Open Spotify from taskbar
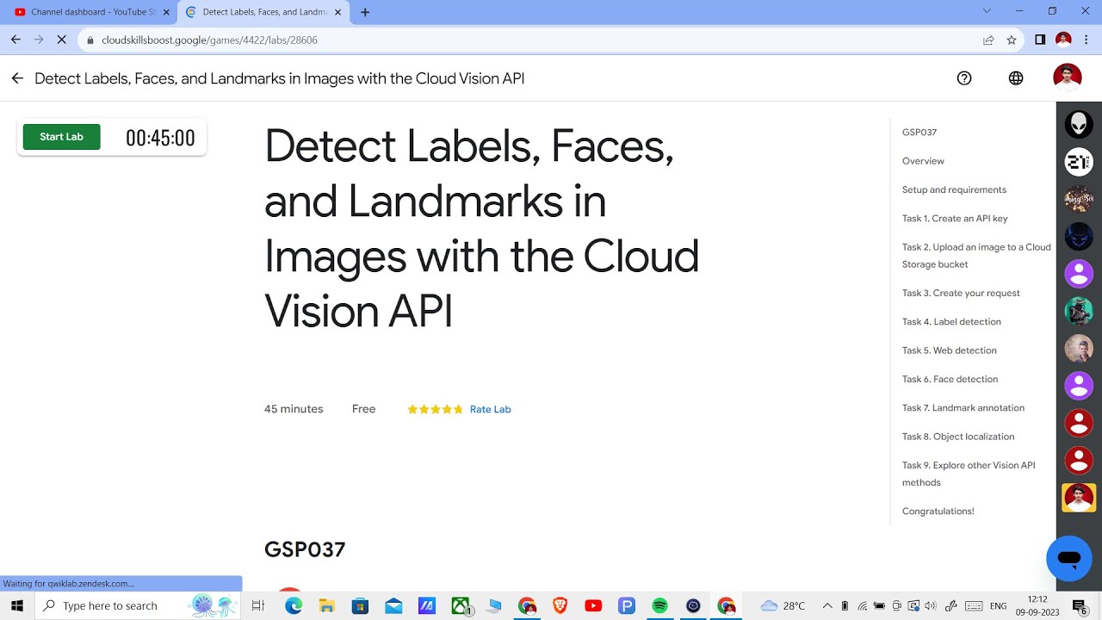This screenshot has width=1102, height=620. click(x=660, y=605)
